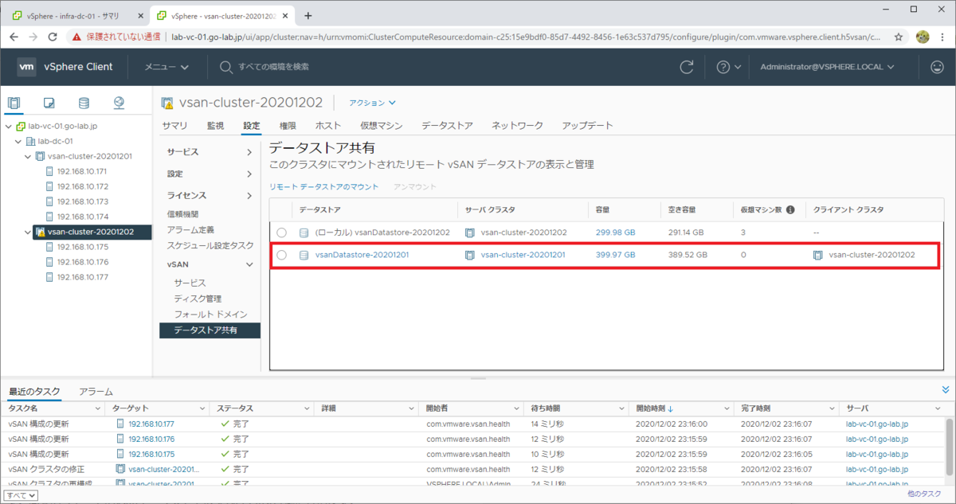Image resolution: width=956 pixels, height=504 pixels.
Task: Collapse the lab-vc-01.go-lab.jp tree node
Action: tap(8, 126)
